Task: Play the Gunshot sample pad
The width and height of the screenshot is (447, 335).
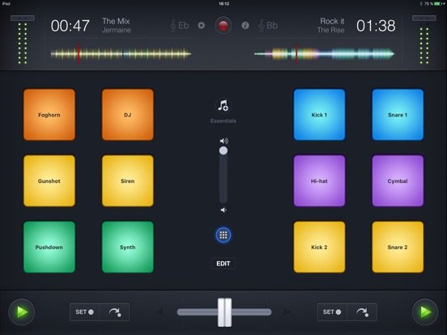Action: pyautogui.click(x=49, y=180)
